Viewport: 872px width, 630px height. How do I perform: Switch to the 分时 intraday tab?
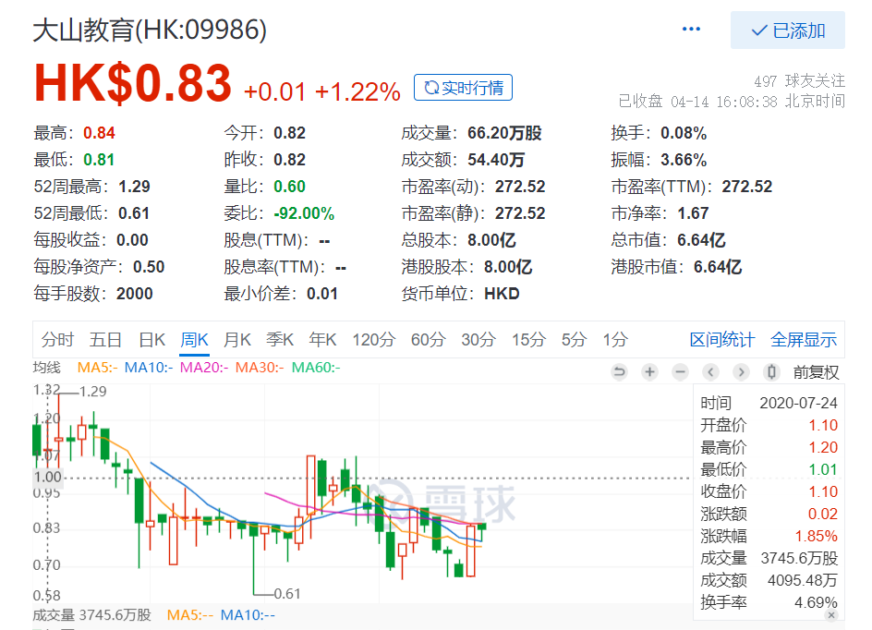click(x=57, y=339)
